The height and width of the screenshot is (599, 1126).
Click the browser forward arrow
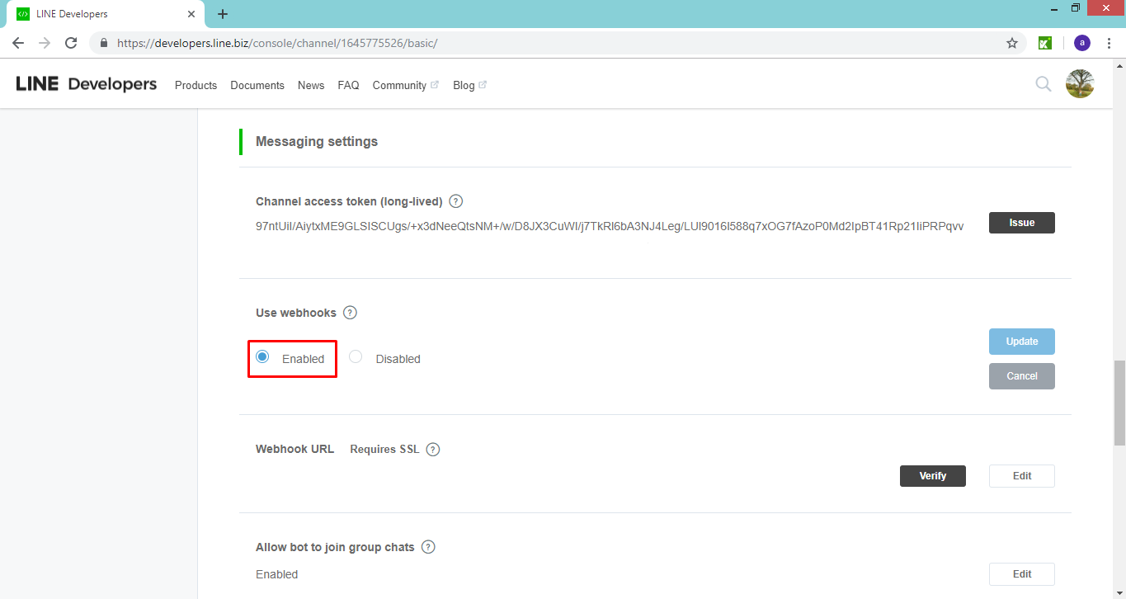45,43
